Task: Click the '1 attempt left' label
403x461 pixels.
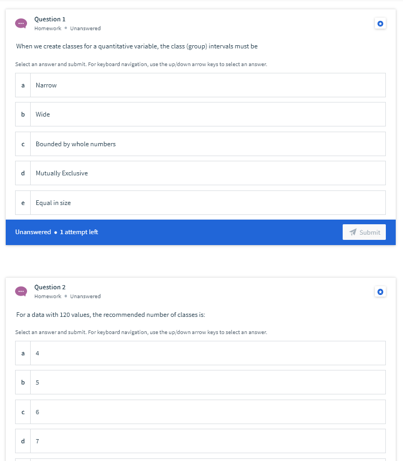Action: pyautogui.click(x=77, y=232)
